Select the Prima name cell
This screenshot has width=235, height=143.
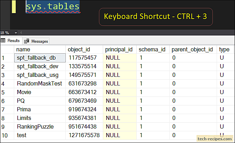click(40, 110)
